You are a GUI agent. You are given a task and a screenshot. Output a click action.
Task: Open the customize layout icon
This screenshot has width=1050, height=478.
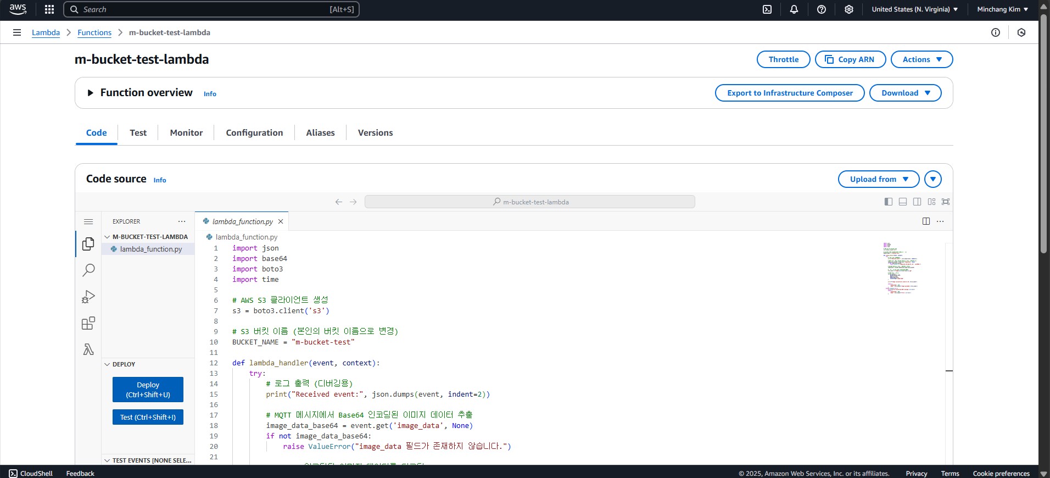(x=931, y=202)
